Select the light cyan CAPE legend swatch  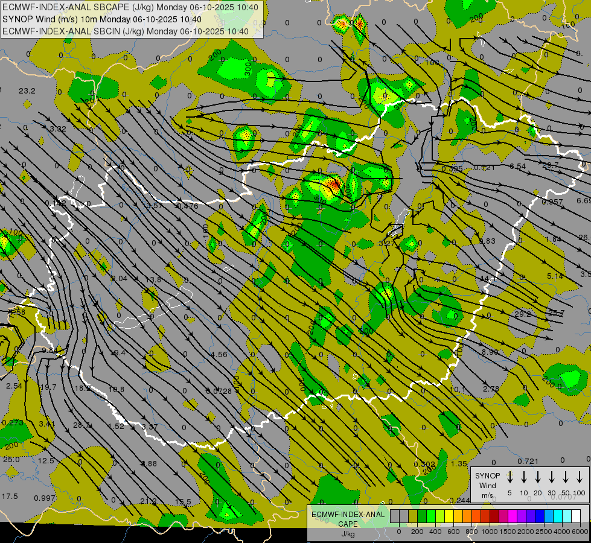pos(567,516)
